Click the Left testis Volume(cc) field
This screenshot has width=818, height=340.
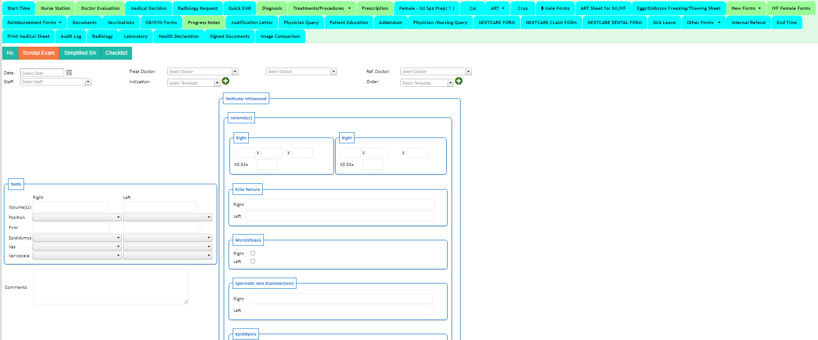pos(160,207)
